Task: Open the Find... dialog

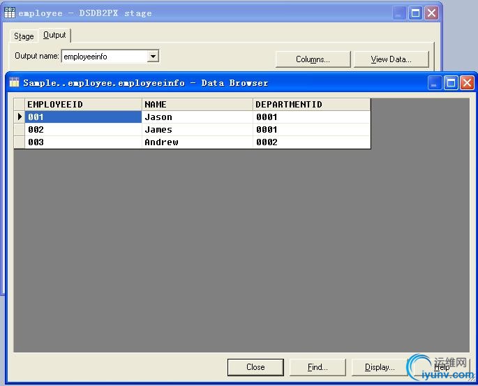Action: 318,367
